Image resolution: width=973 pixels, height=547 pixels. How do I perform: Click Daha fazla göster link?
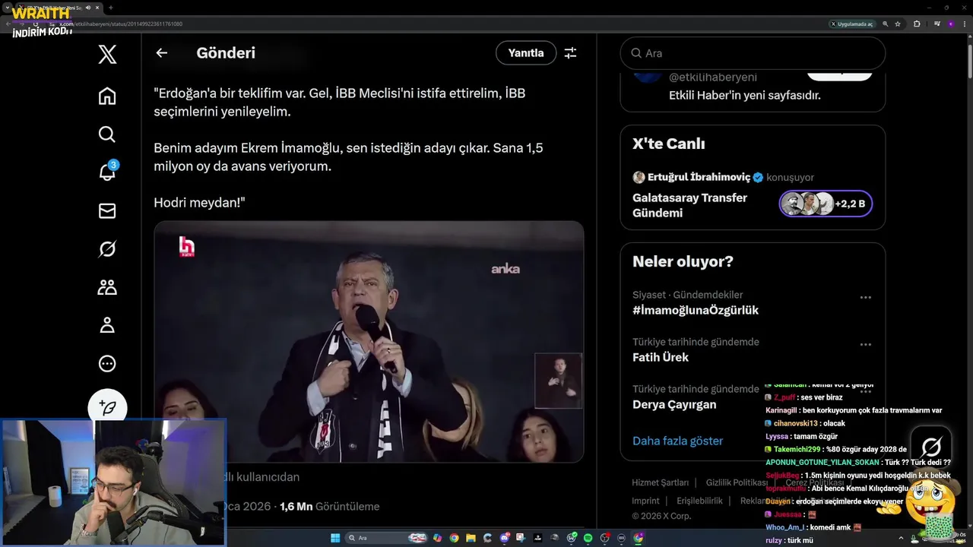[x=677, y=441]
